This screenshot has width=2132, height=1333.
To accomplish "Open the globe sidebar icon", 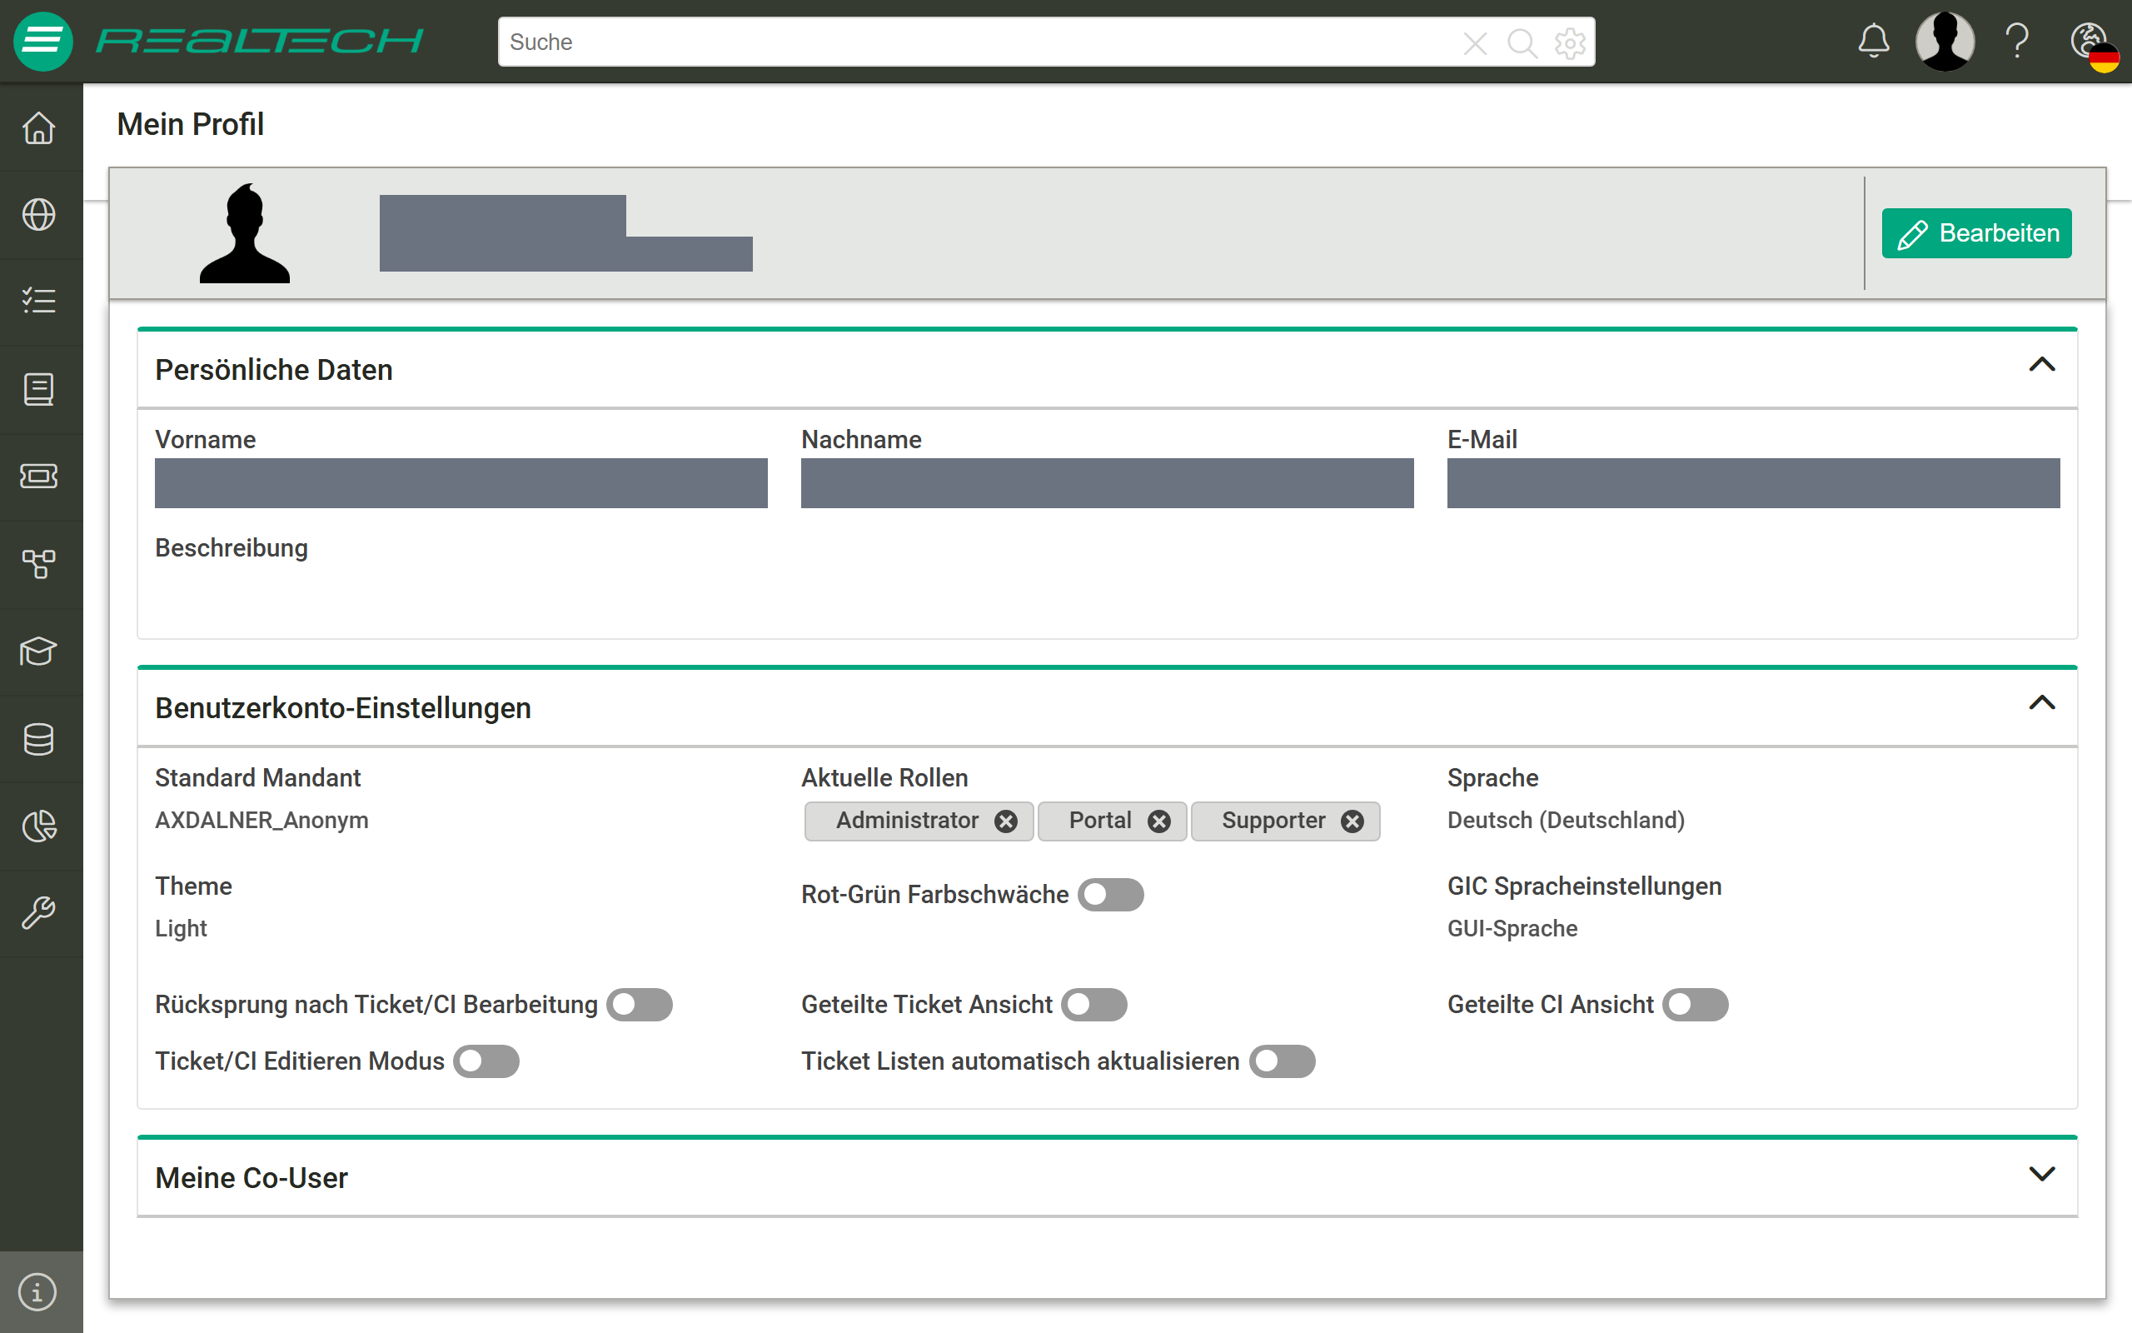I will click(x=39, y=214).
